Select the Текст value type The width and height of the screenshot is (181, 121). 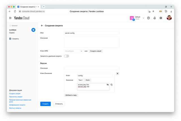pos(81,80)
